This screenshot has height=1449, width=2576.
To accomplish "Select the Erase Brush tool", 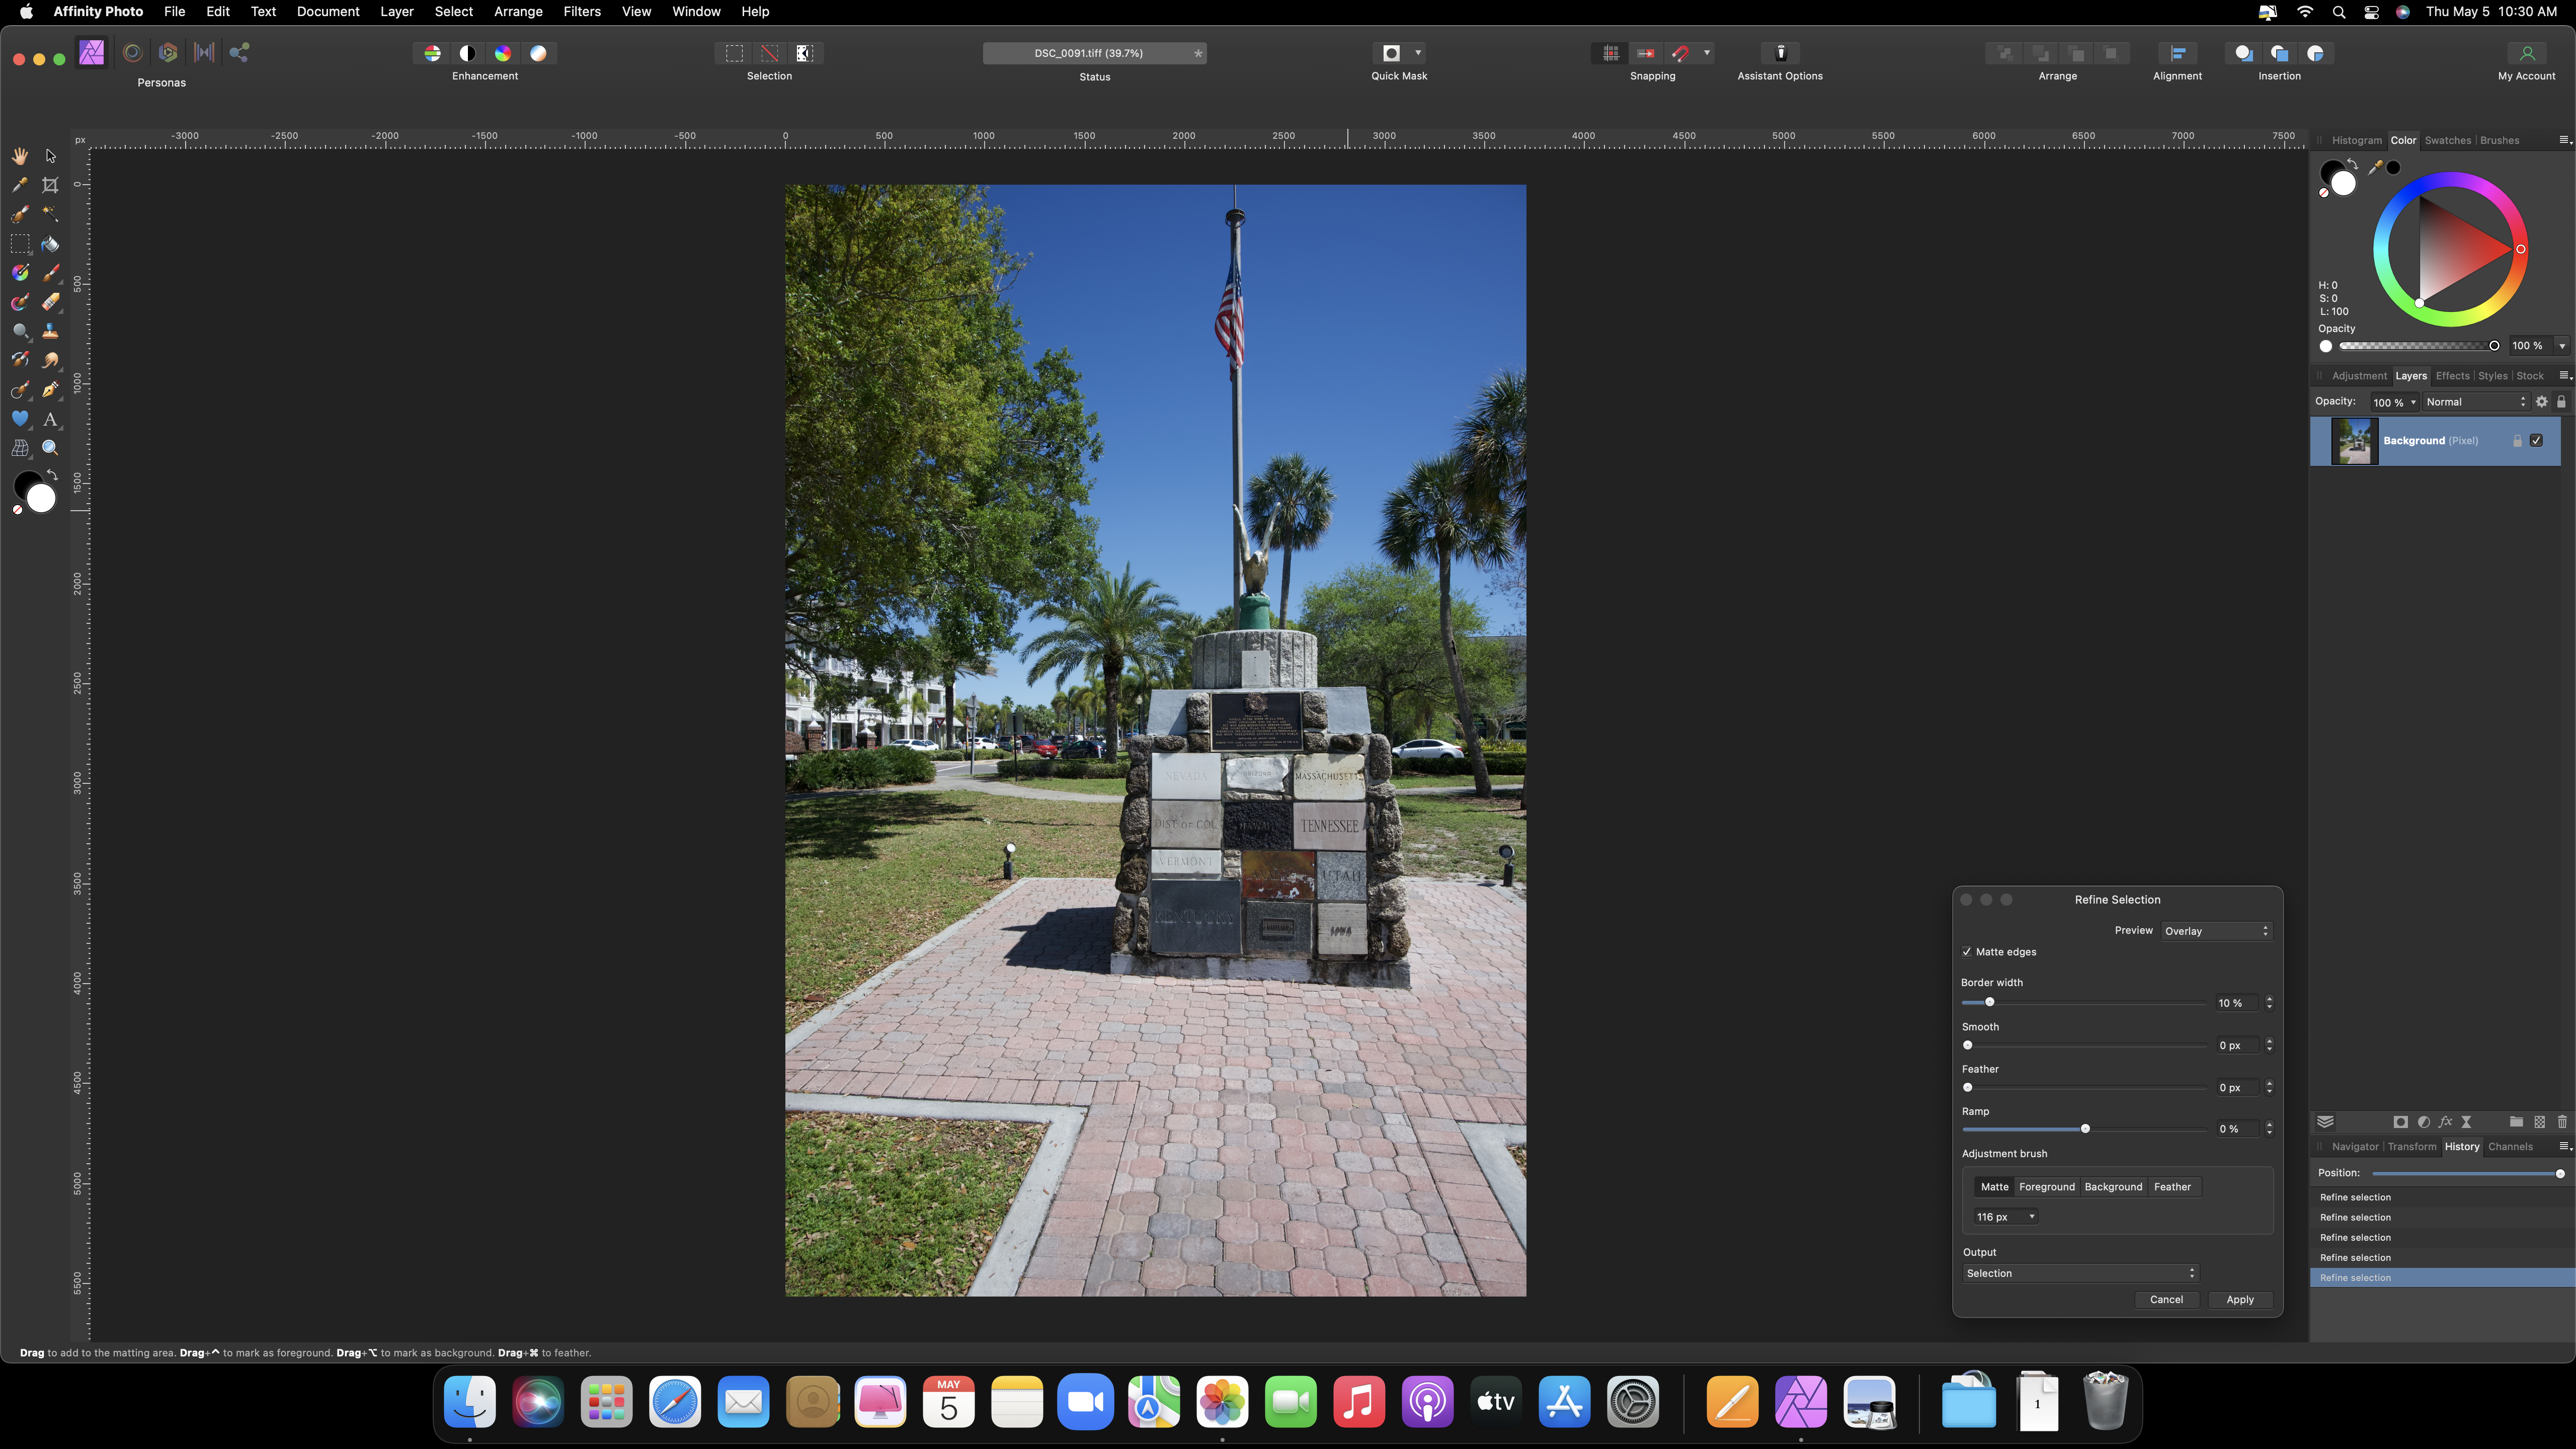I will [x=50, y=302].
